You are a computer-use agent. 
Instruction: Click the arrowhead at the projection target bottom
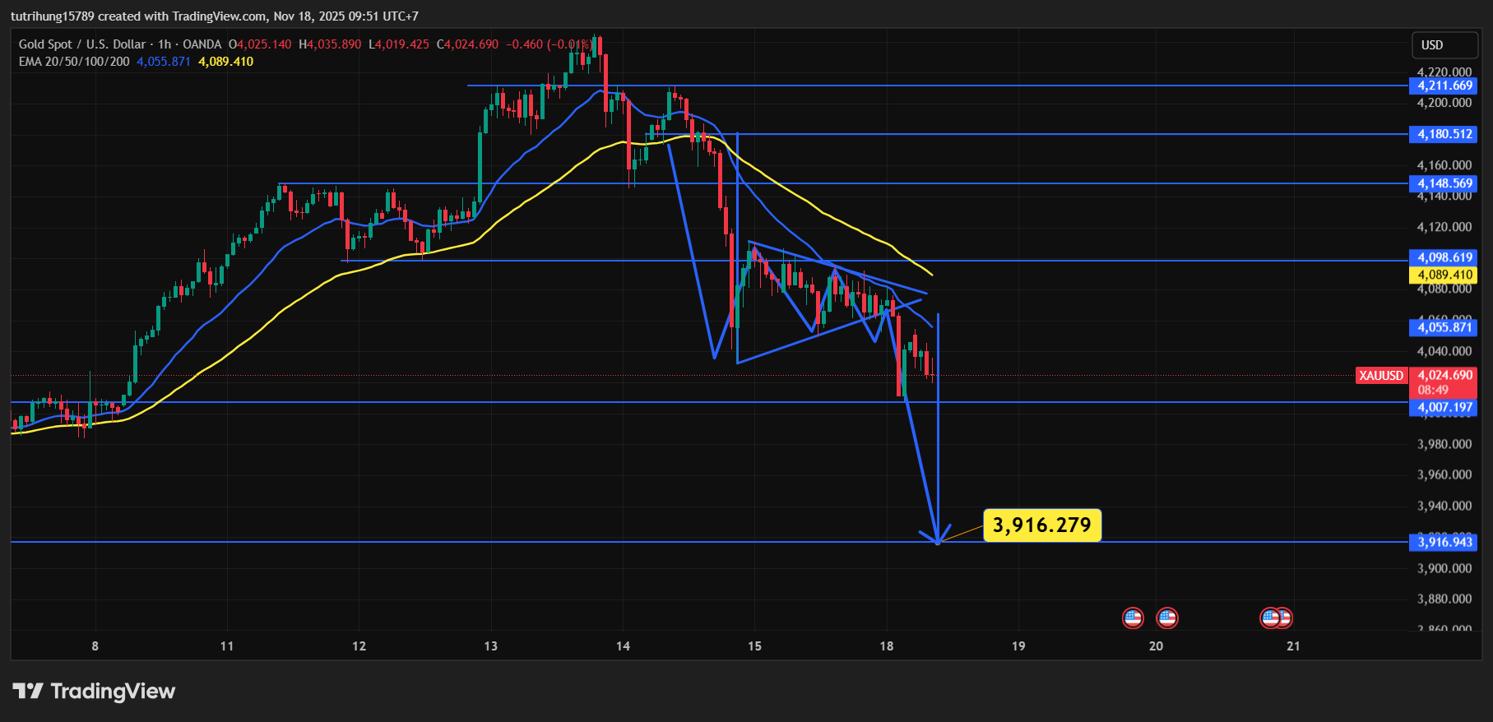(x=938, y=539)
